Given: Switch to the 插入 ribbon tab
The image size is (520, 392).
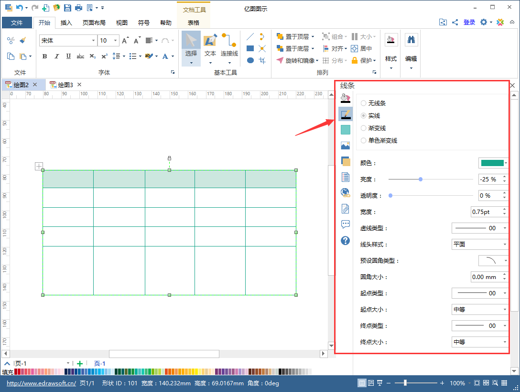Looking at the screenshot, I should coord(66,22).
